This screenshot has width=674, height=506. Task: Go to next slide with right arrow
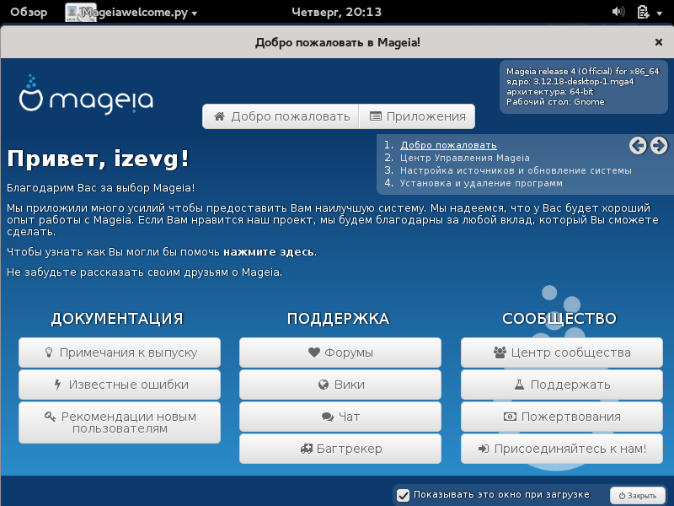(x=659, y=145)
